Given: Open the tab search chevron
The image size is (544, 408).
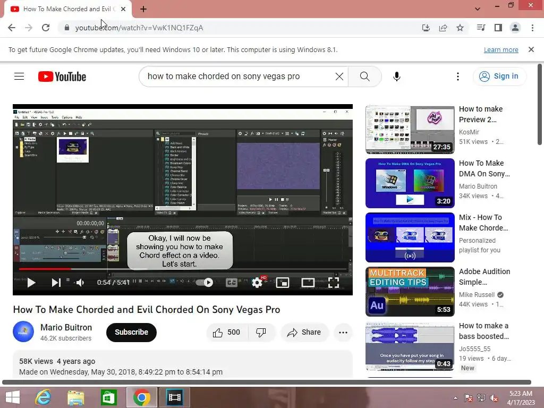Looking at the screenshot, I should [478, 9].
